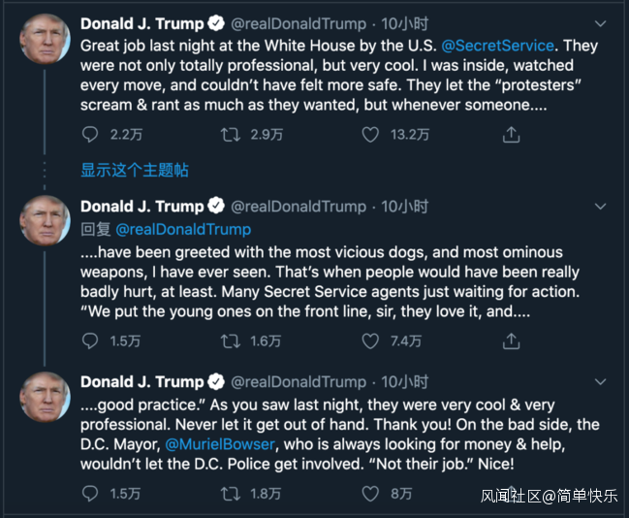Like the third tweet with 8万 likes
The image size is (629, 518).
tap(370, 494)
